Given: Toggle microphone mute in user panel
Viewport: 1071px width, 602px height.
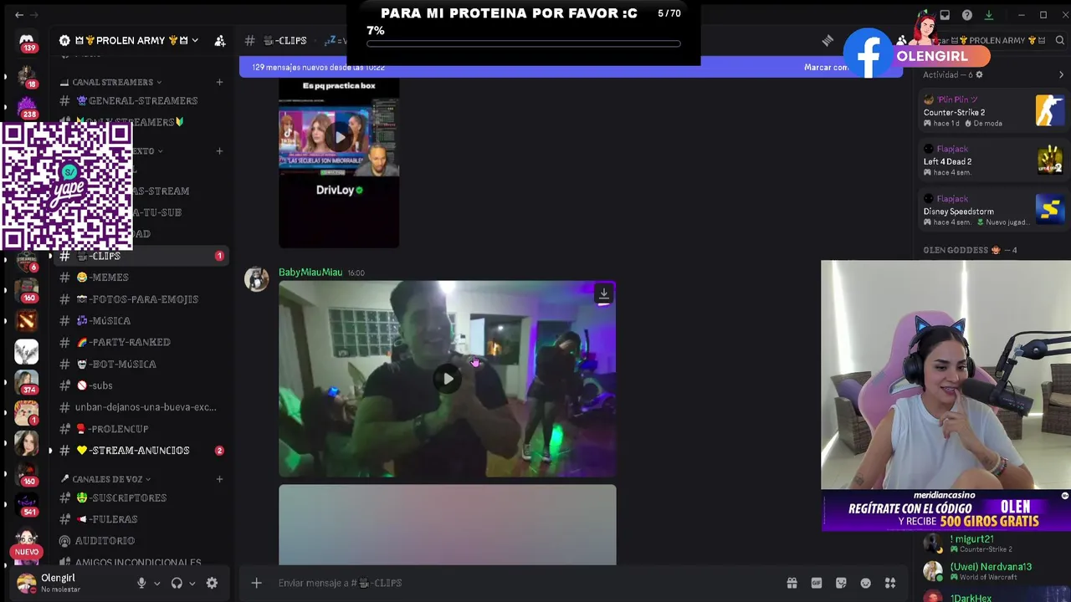Looking at the screenshot, I should 141,583.
